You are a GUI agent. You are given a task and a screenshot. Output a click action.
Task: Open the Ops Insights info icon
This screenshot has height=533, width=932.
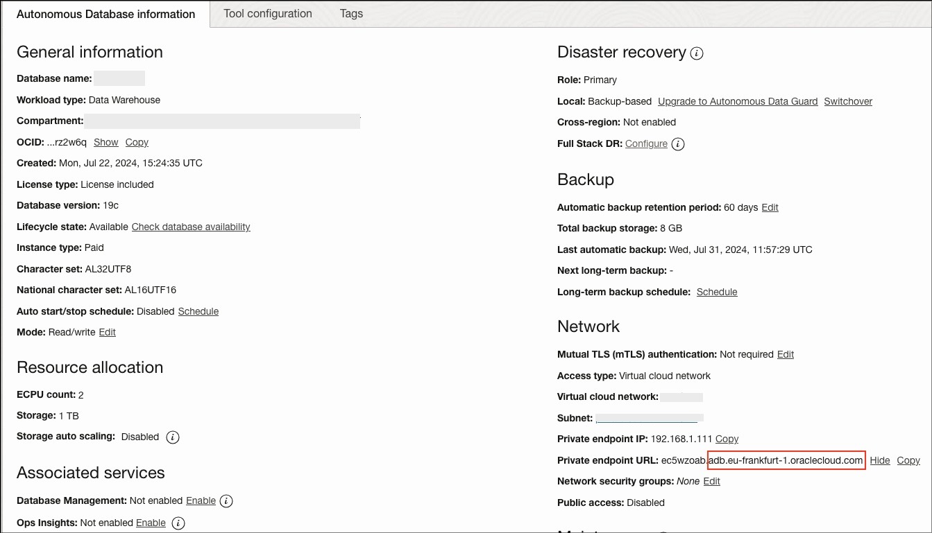(x=178, y=523)
